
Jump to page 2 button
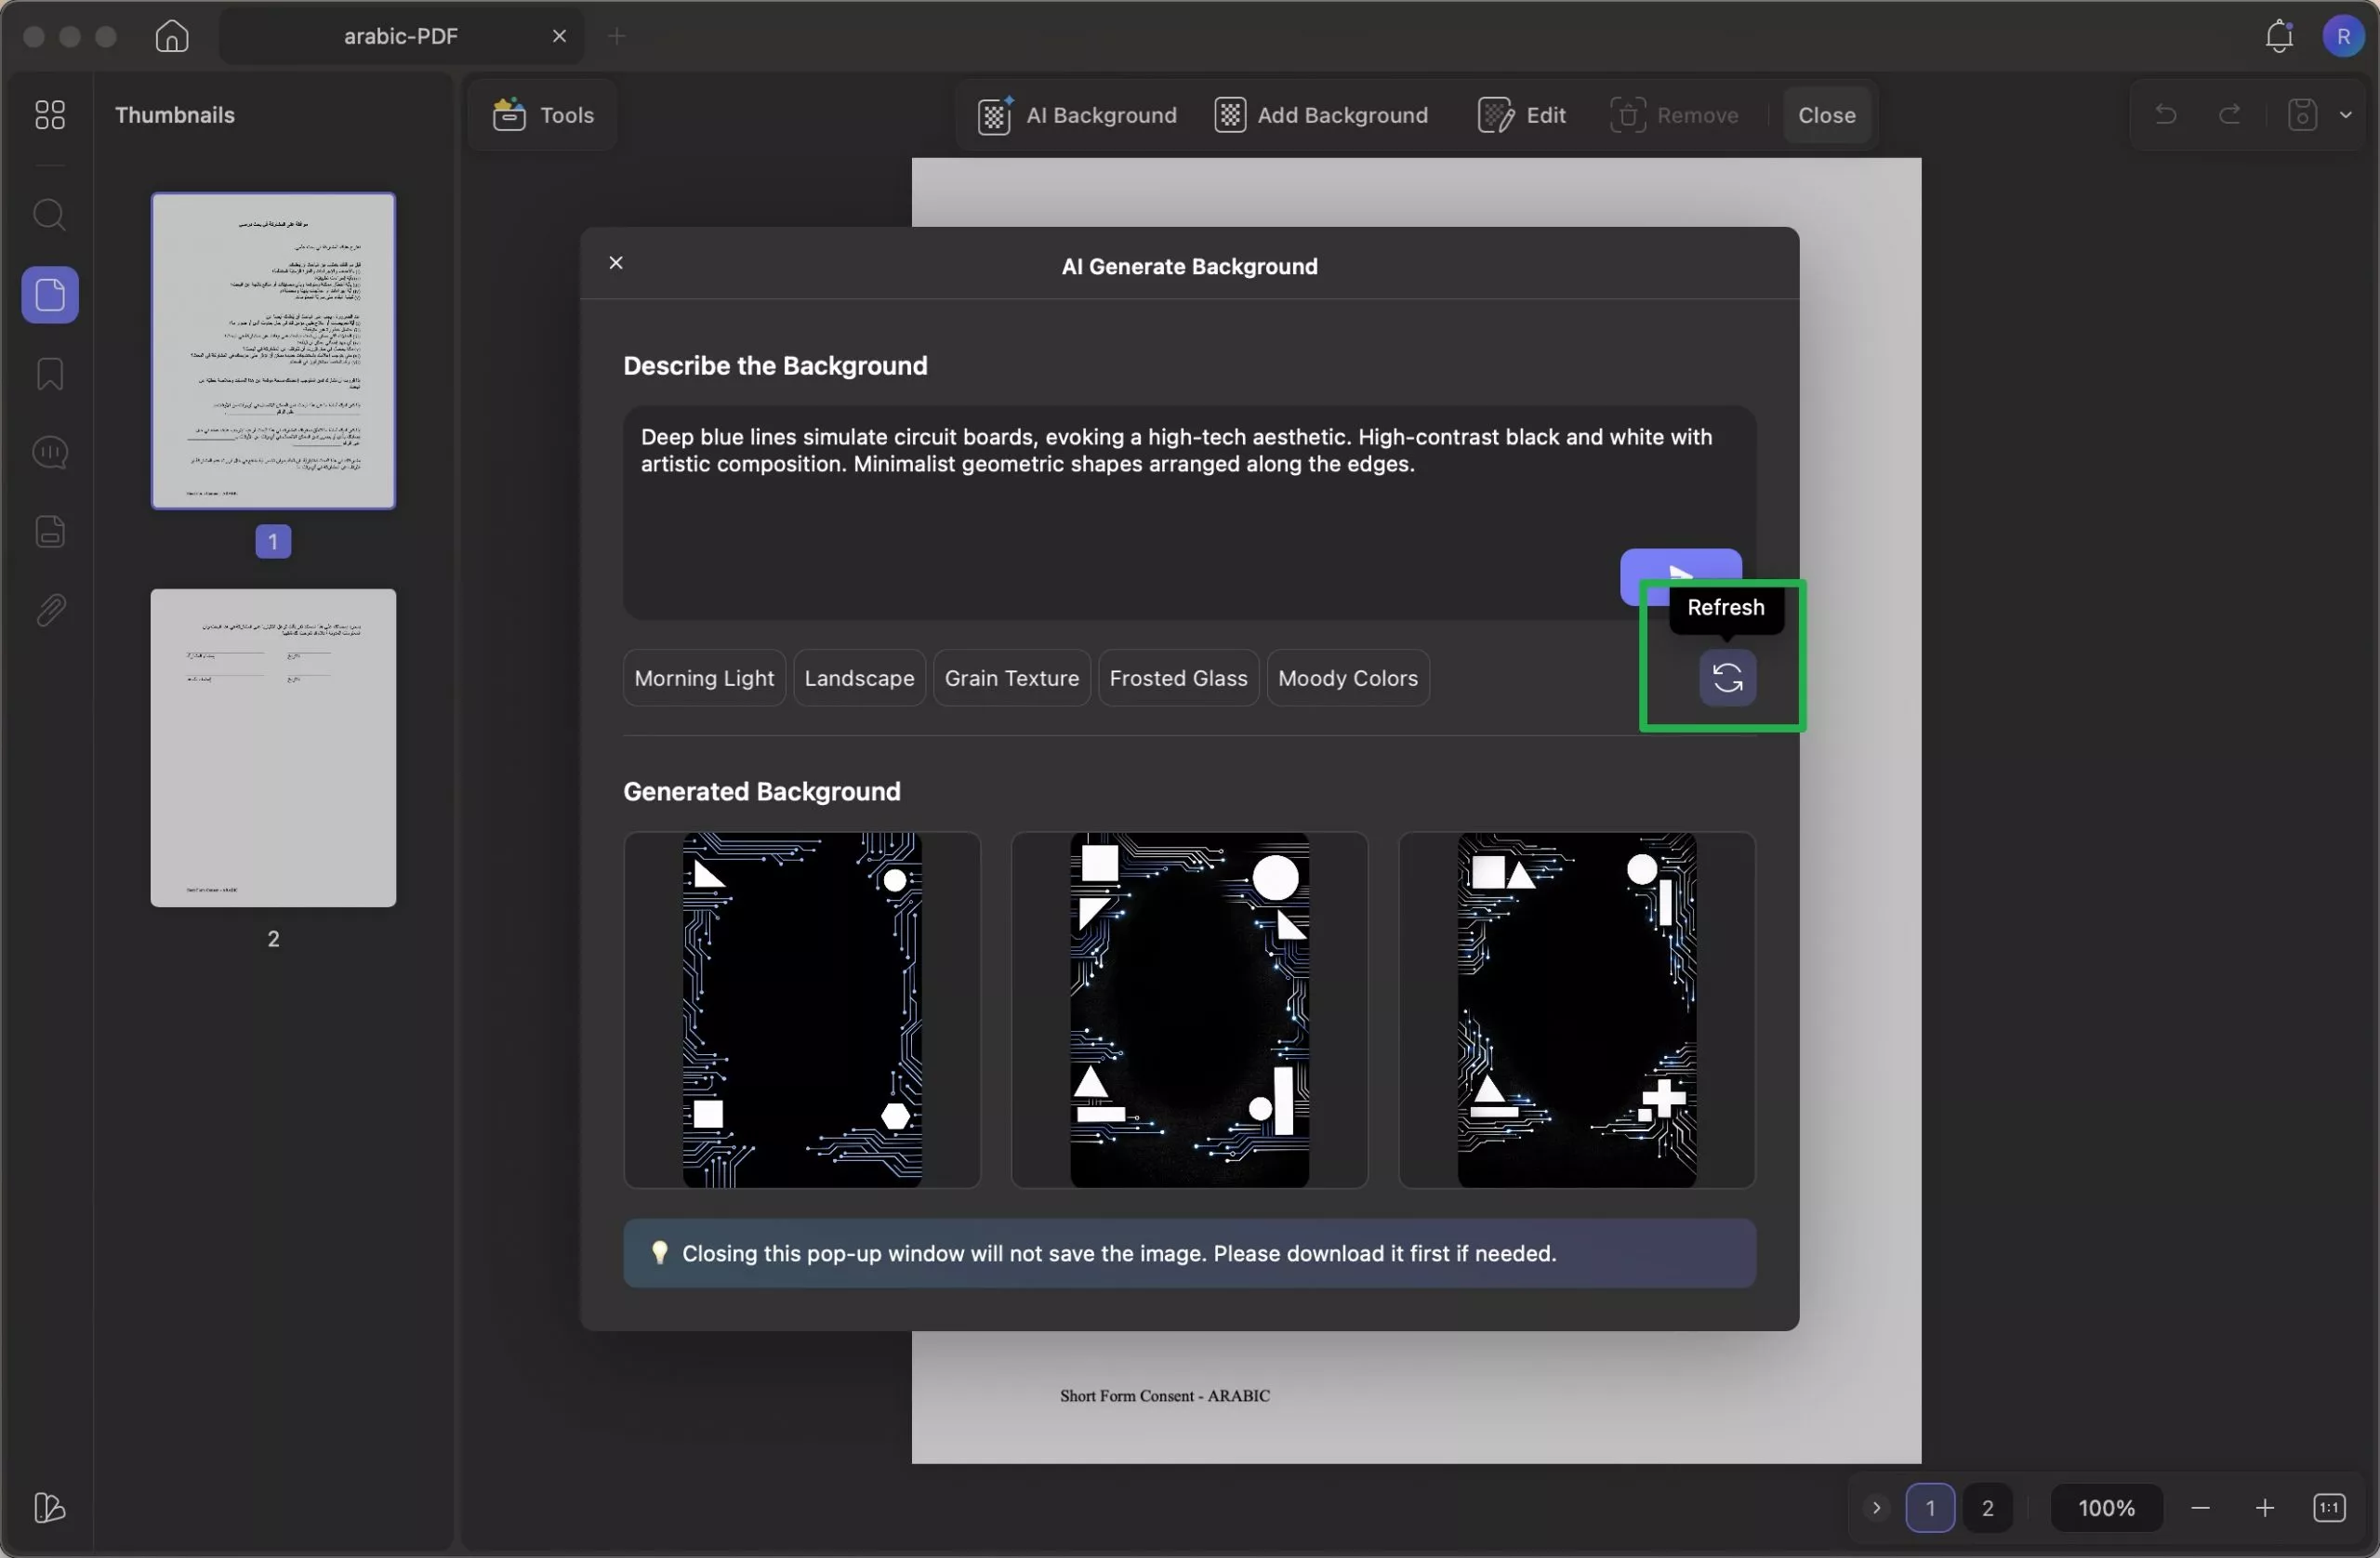(x=1987, y=1508)
